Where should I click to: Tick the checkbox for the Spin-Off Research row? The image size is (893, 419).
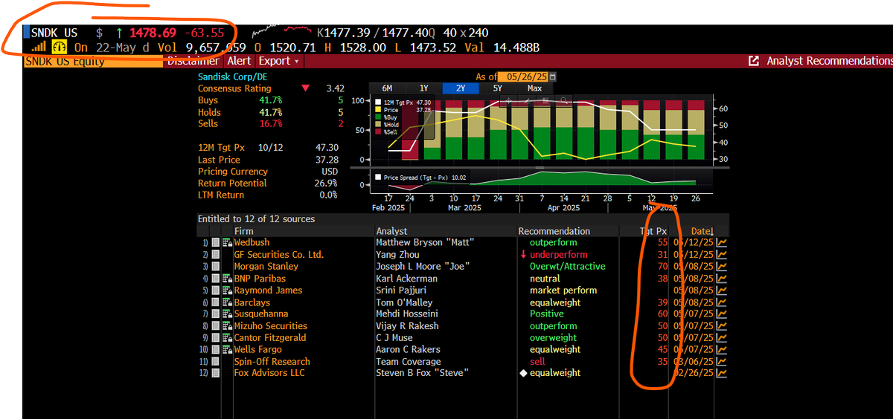tap(216, 362)
